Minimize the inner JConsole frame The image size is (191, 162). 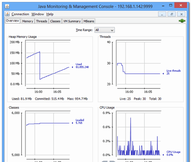(162, 14)
